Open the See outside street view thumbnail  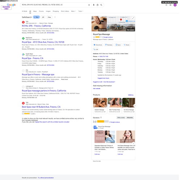click(121, 27)
